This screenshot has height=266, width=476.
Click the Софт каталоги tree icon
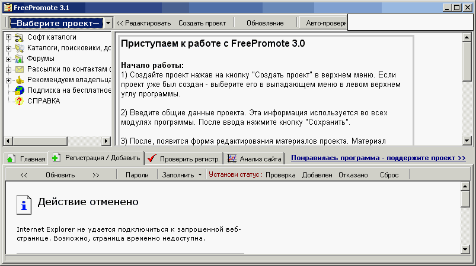(x=19, y=37)
